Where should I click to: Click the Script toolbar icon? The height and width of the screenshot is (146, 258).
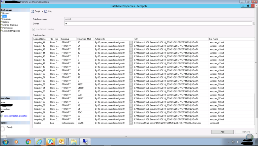click(x=33, y=11)
